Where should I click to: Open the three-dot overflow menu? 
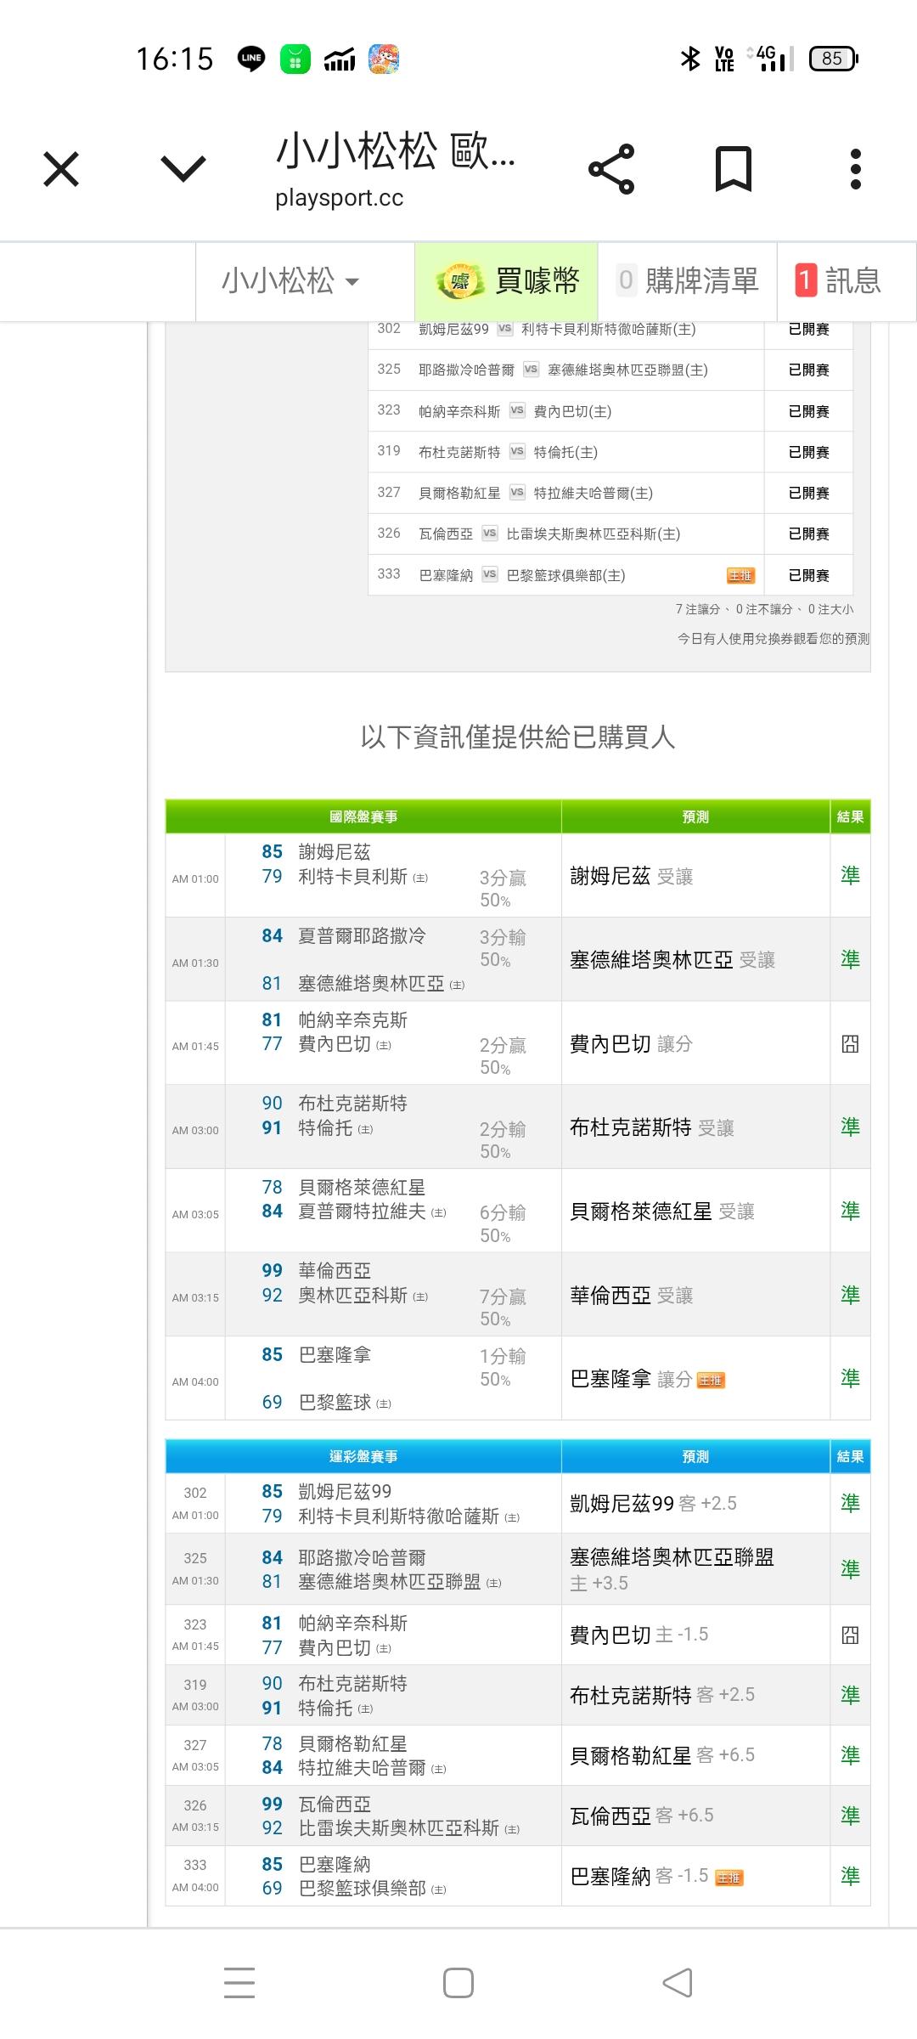tap(856, 168)
